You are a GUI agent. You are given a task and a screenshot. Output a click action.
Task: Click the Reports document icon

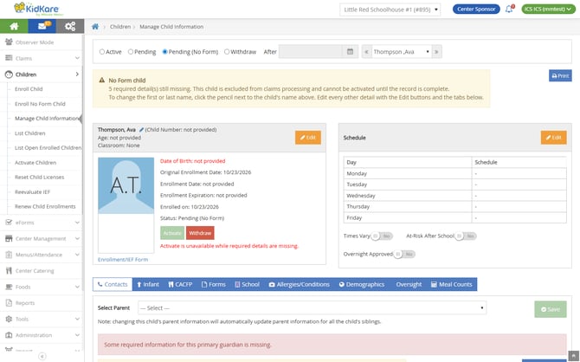9,303
